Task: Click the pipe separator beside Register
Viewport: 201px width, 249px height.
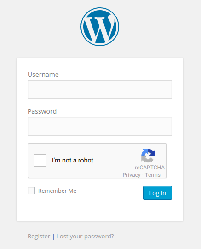Action: coord(53,237)
